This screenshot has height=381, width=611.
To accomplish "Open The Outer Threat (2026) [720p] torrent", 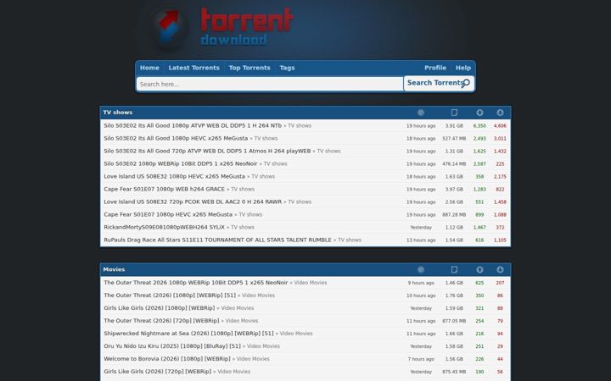I will tap(162, 321).
